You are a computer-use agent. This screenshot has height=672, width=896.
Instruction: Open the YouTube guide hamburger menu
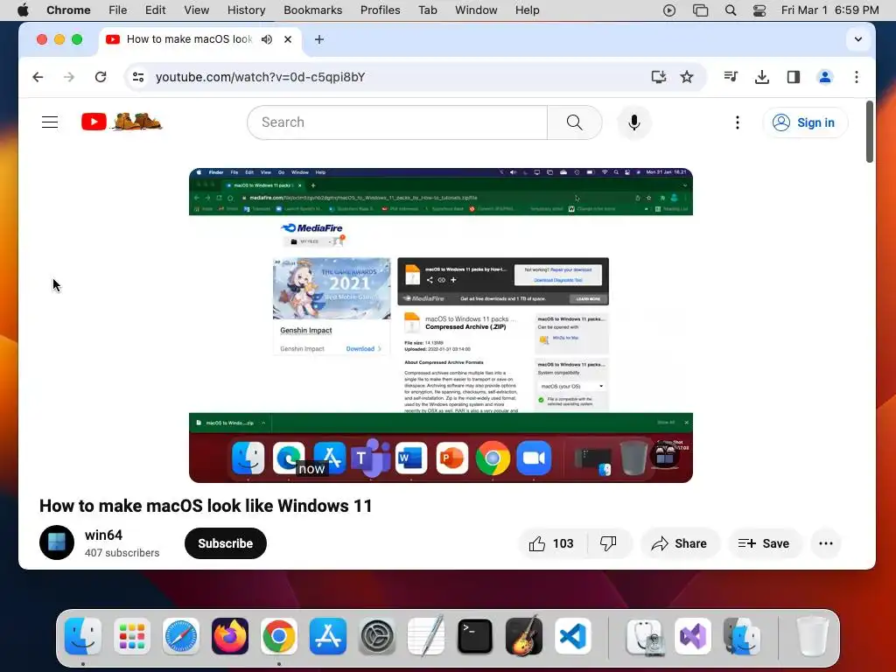tap(50, 122)
